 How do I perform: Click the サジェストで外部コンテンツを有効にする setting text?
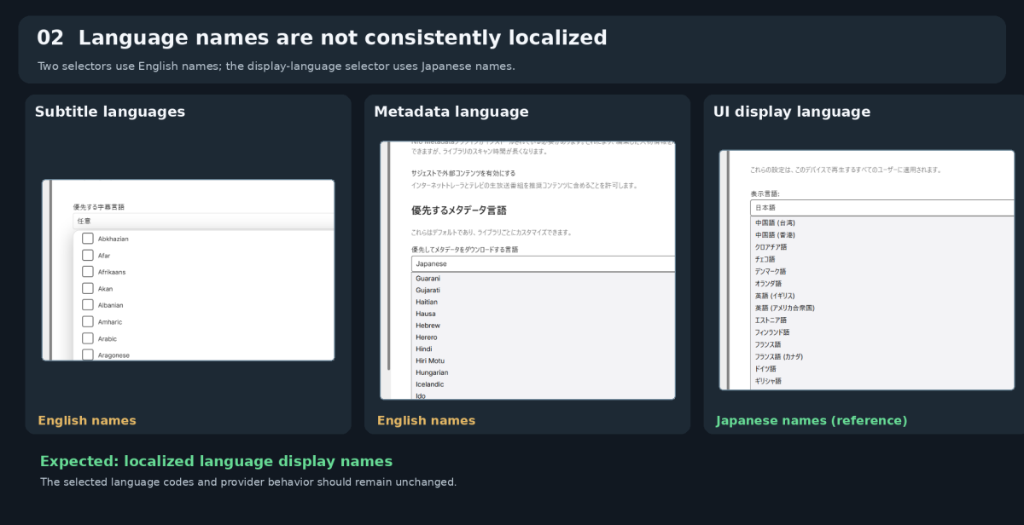[x=463, y=173]
